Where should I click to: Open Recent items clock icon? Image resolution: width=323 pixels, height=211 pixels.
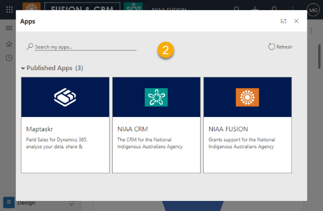point(9,58)
